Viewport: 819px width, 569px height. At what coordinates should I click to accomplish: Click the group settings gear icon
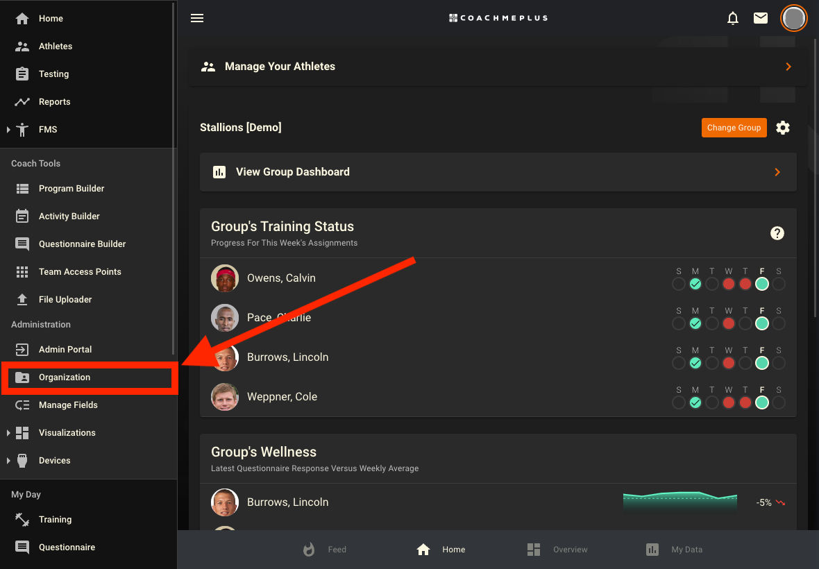click(x=783, y=128)
